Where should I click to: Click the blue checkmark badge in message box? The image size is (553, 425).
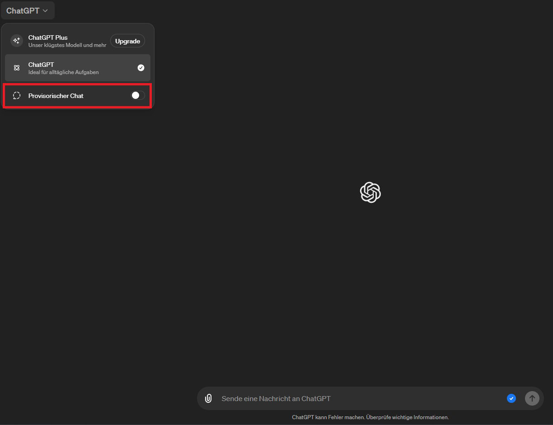[511, 398]
